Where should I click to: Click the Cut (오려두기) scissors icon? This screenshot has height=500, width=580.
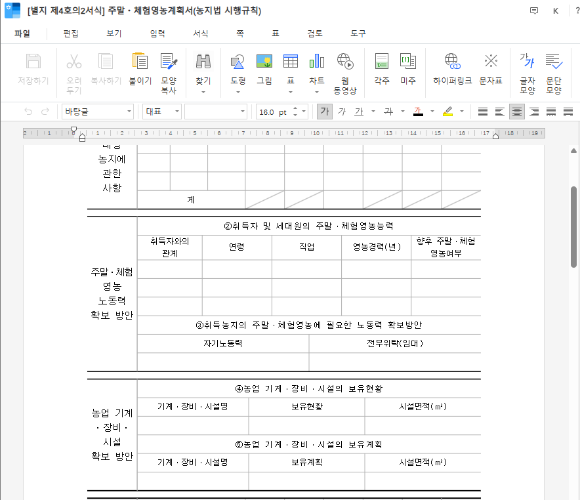[x=74, y=62]
